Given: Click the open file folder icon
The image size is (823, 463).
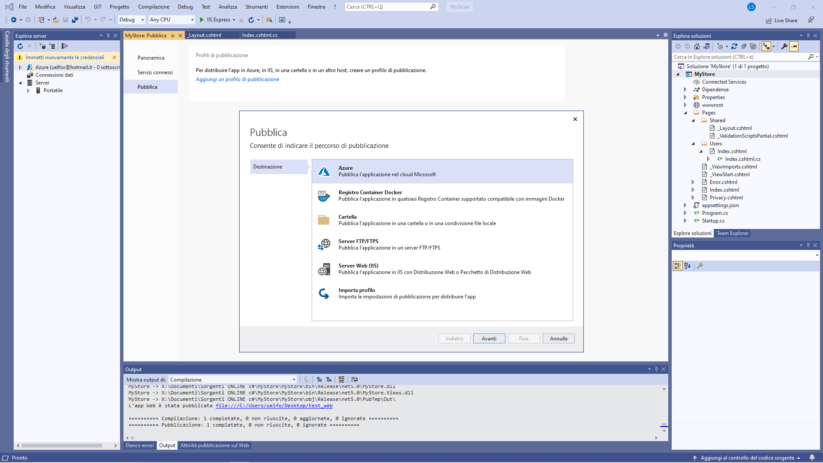Looking at the screenshot, I should pyautogui.click(x=56, y=20).
